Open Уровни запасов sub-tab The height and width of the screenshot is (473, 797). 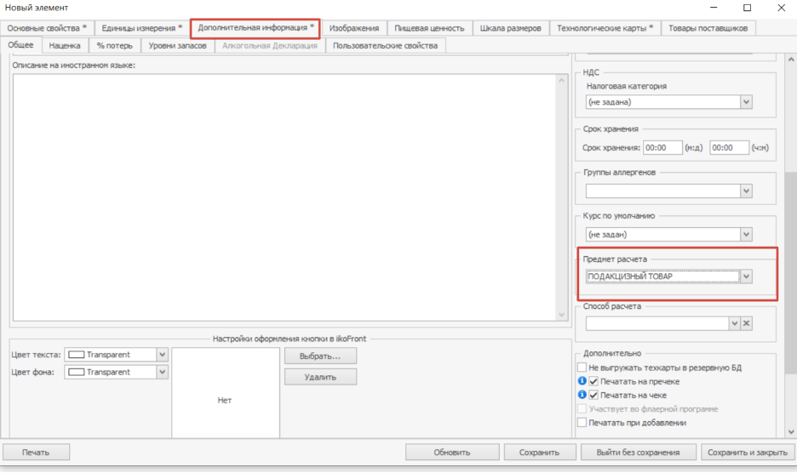177,45
